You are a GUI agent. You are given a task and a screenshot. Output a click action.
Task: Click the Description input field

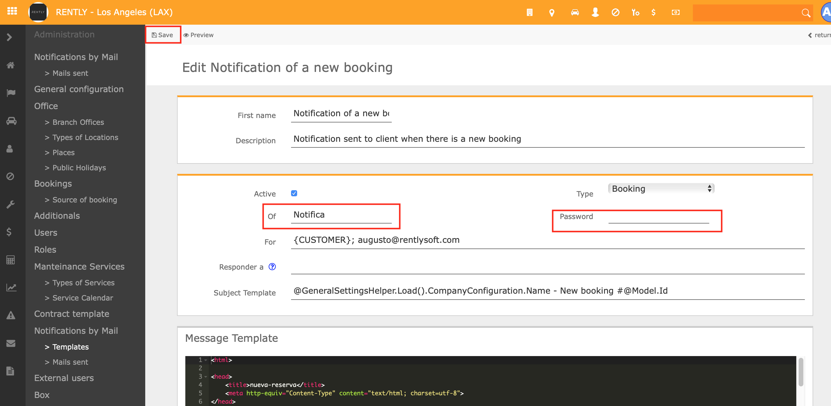(x=547, y=139)
